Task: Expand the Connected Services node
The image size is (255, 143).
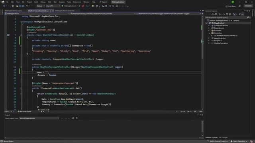Action: click(x=209, y=25)
